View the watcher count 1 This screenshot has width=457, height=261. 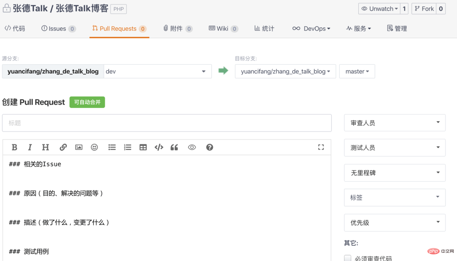[404, 9]
